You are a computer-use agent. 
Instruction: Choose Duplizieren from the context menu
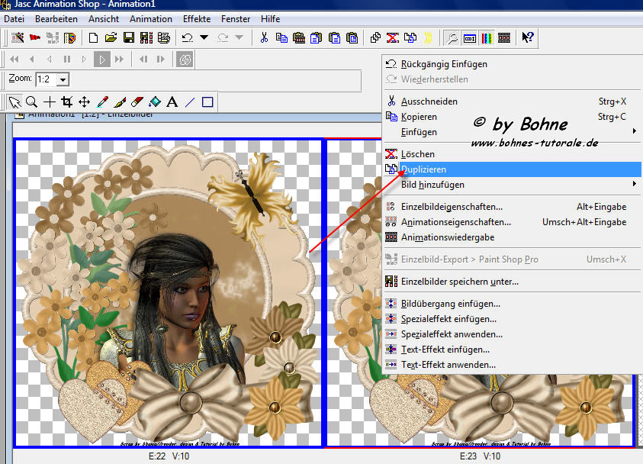[x=424, y=169]
